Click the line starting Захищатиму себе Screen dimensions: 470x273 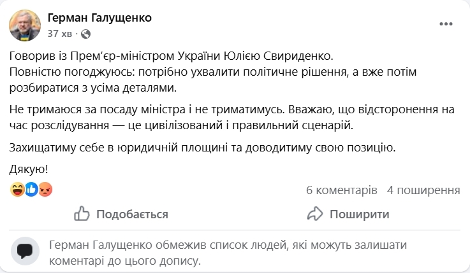[x=203, y=148]
